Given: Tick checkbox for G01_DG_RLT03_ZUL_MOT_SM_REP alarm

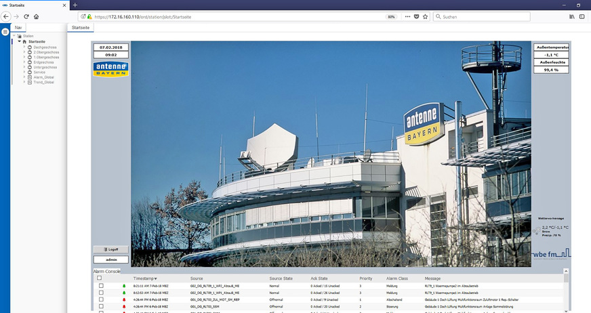Looking at the screenshot, I should tap(101, 299).
